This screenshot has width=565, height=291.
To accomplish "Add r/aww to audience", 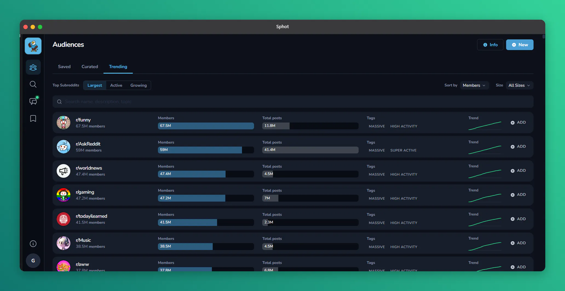I will (x=518, y=267).
